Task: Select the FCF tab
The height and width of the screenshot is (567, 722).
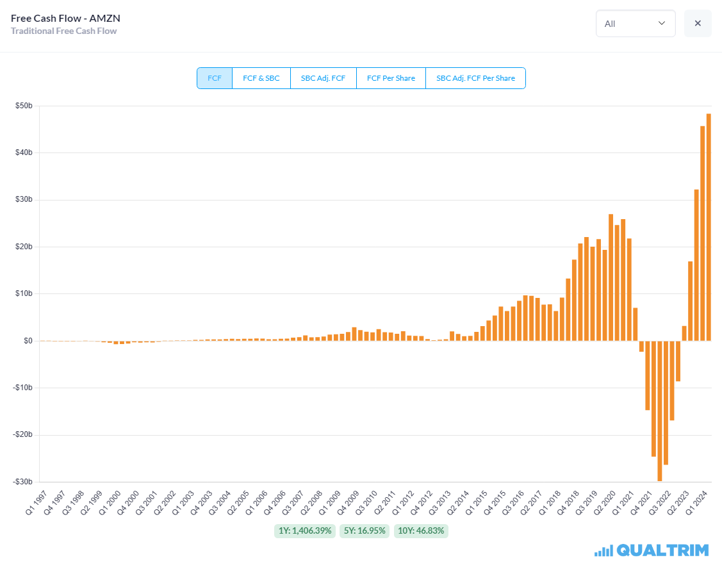Action: (x=215, y=78)
